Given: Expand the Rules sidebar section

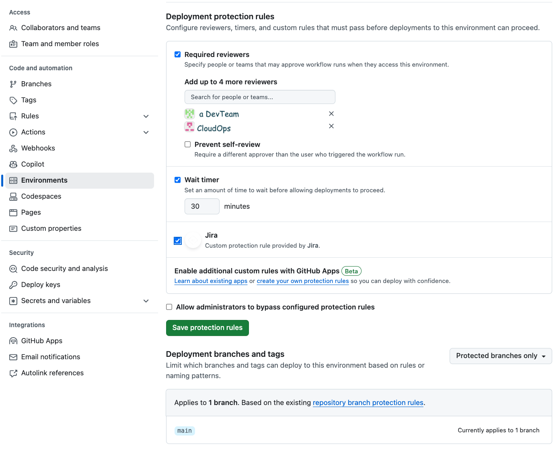Looking at the screenshot, I should click(146, 116).
